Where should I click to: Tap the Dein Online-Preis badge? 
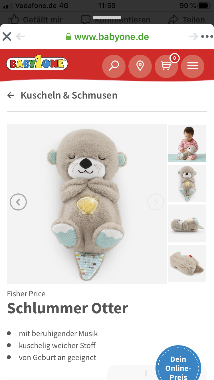click(x=178, y=365)
